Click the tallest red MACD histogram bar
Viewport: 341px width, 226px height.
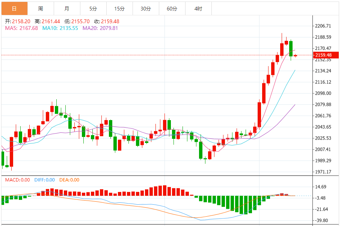164,190
